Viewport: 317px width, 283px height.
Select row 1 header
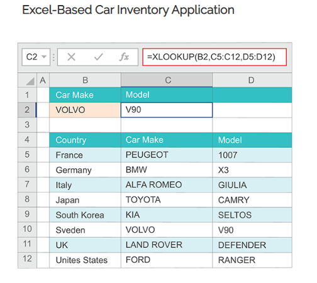click(27, 95)
